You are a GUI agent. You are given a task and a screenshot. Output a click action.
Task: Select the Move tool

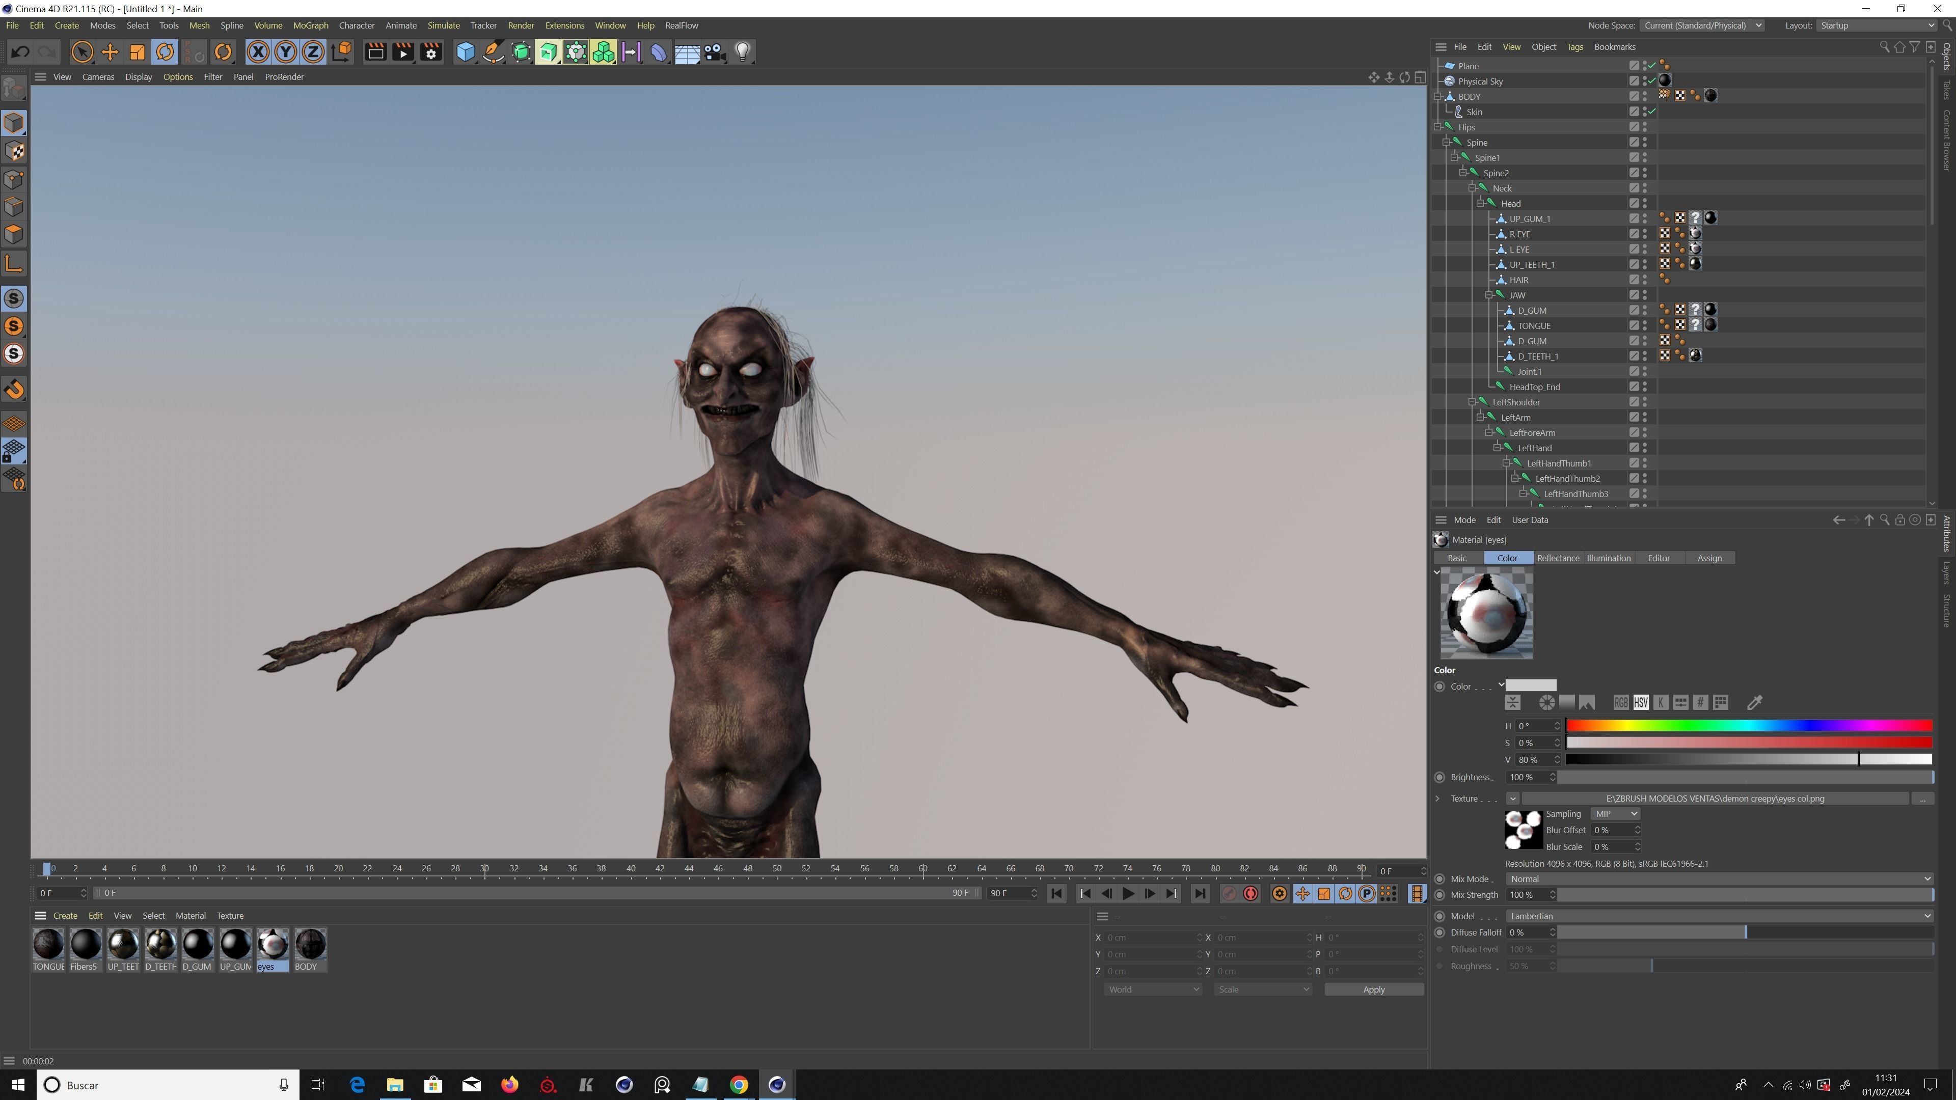pos(110,52)
